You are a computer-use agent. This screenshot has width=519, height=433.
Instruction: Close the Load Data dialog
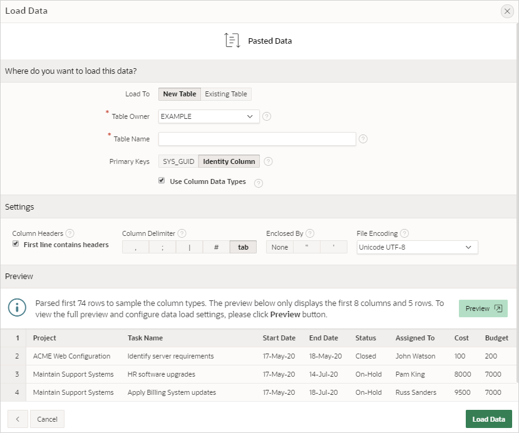[506, 11]
